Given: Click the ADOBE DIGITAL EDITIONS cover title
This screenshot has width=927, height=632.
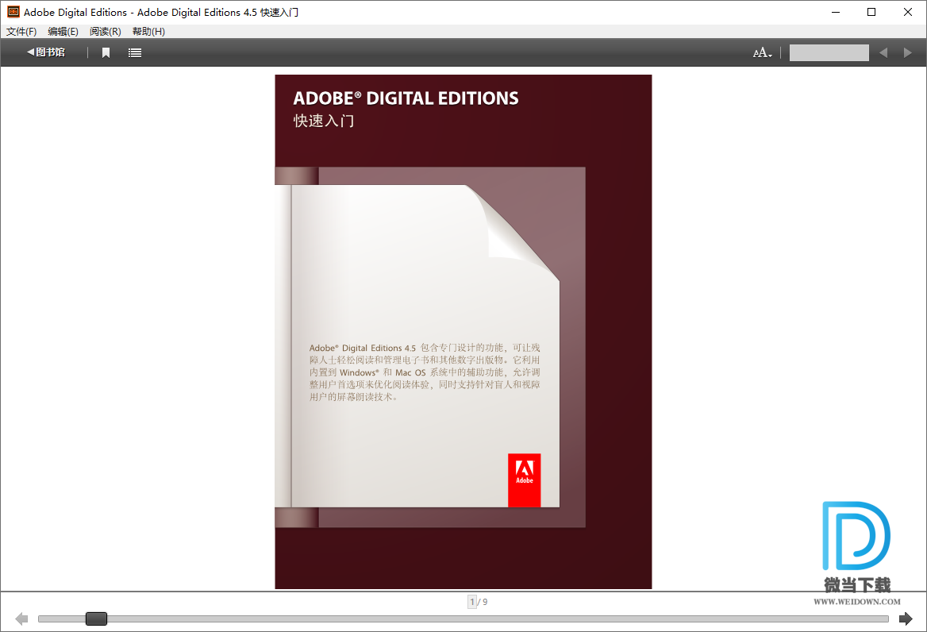Looking at the screenshot, I should point(406,98).
